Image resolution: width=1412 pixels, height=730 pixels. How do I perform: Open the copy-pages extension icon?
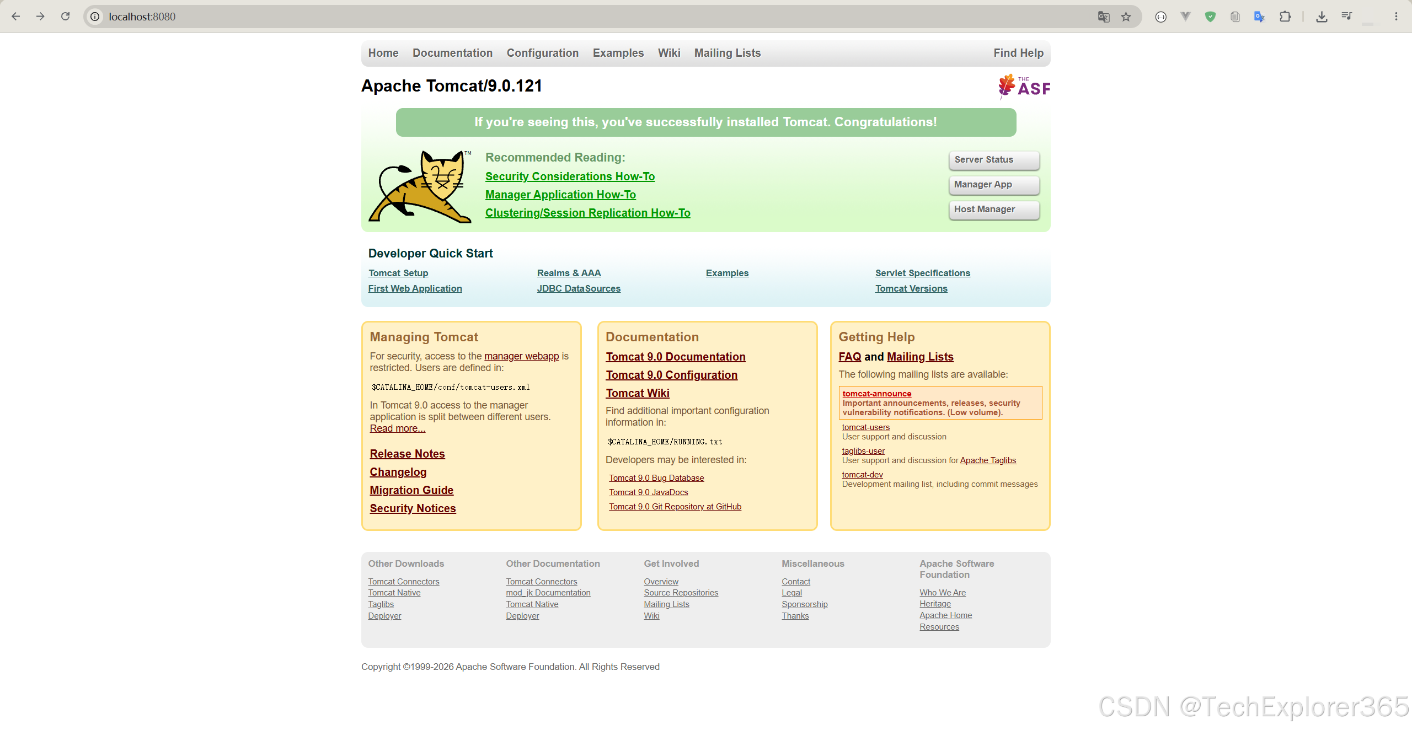point(1235,17)
